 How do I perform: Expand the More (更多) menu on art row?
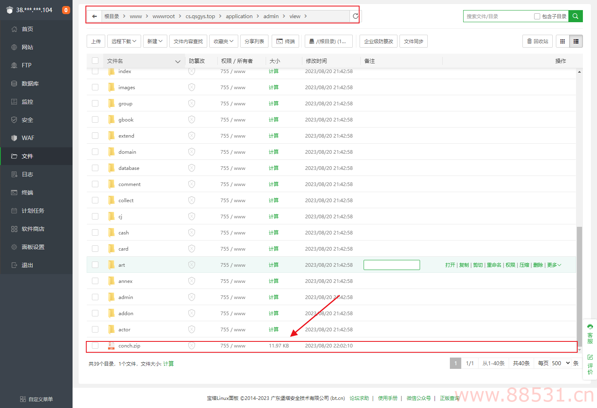click(554, 265)
